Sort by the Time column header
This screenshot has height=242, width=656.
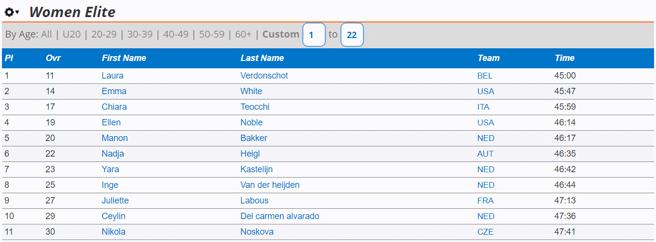565,58
